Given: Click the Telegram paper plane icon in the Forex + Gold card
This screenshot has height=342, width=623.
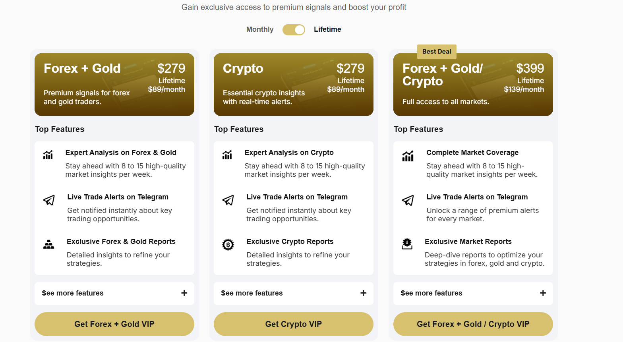Looking at the screenshot, I should tap(48, 200).
